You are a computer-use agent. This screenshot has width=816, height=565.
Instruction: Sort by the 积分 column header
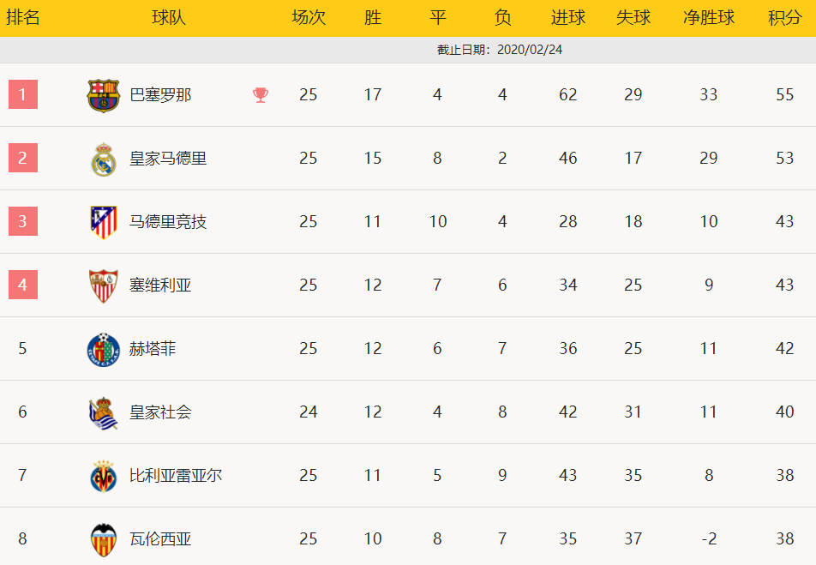pos(784,18)
